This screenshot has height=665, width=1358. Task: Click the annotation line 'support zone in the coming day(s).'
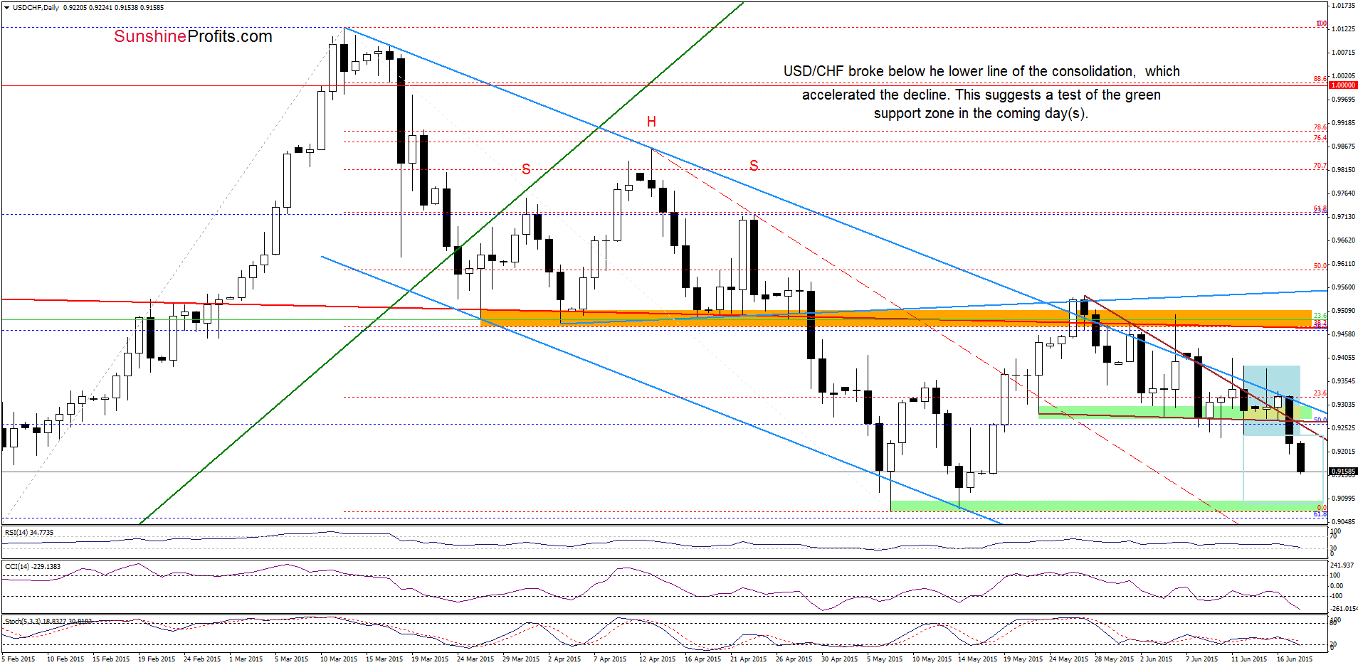pos(981,113)
